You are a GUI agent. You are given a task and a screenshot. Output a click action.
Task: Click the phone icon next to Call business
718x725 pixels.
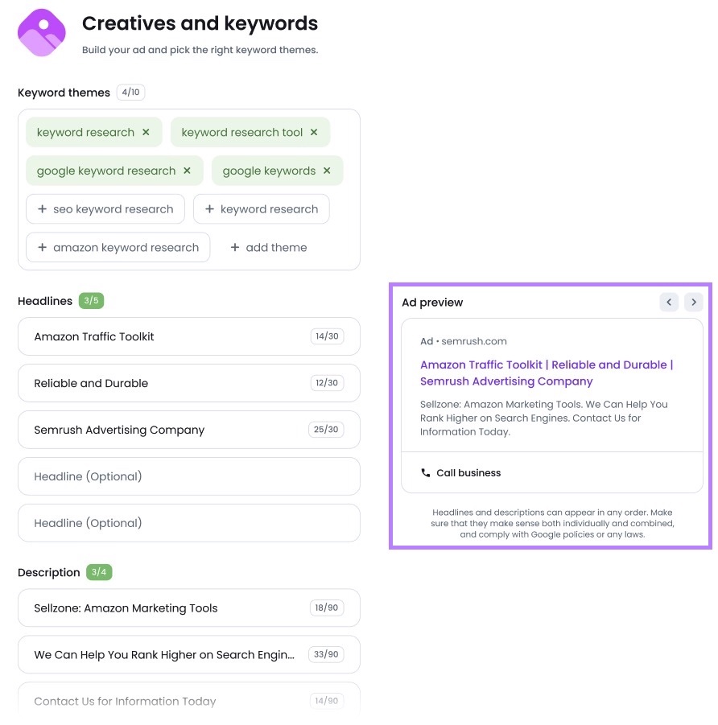click(x=425, y=473)
